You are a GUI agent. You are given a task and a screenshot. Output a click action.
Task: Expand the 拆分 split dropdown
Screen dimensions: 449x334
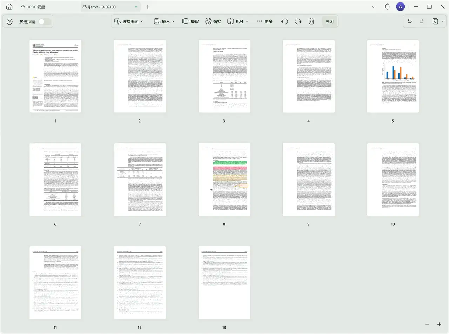click(238, 21)
